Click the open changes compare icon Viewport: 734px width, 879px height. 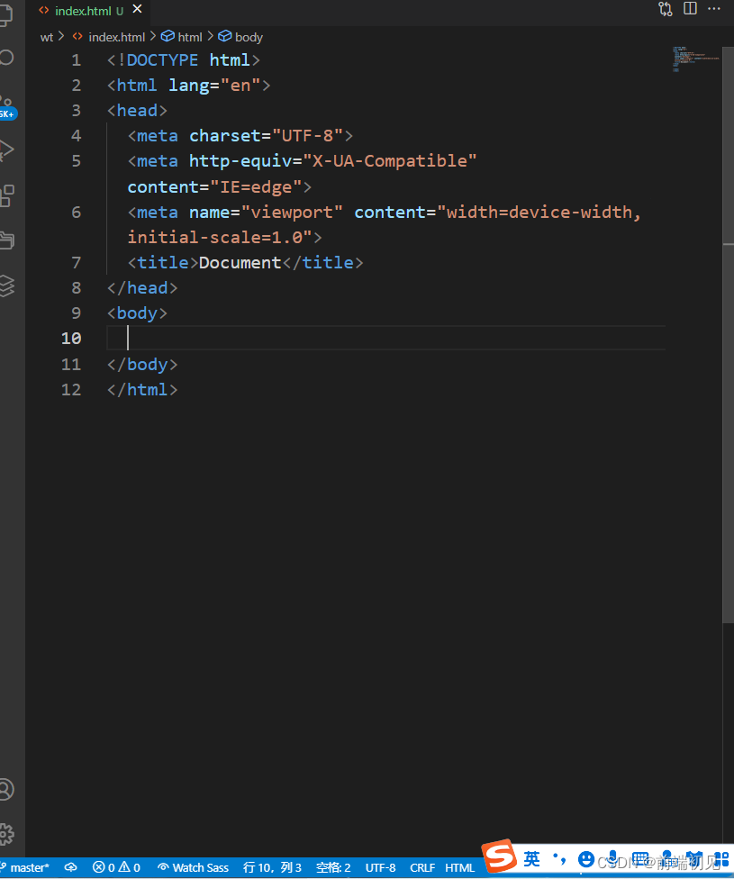pos(665,9)
